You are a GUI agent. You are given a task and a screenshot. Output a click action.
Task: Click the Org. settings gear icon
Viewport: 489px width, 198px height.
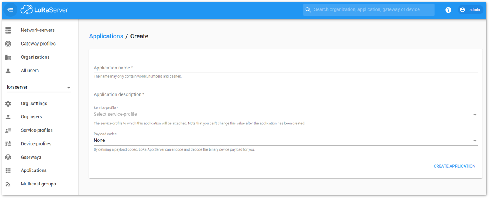(x=8, y=104)
